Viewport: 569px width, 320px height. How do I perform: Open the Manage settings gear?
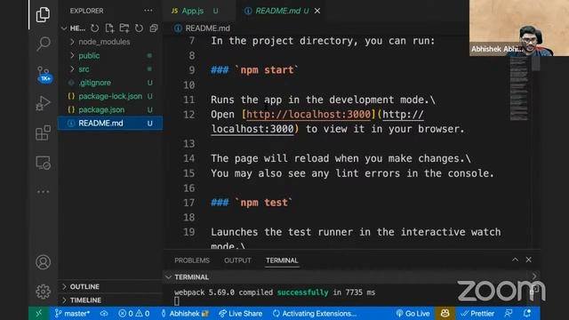43,292
